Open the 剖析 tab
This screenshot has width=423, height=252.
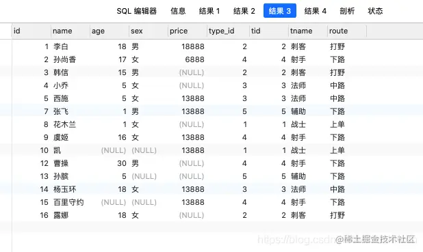pos(347,11)
